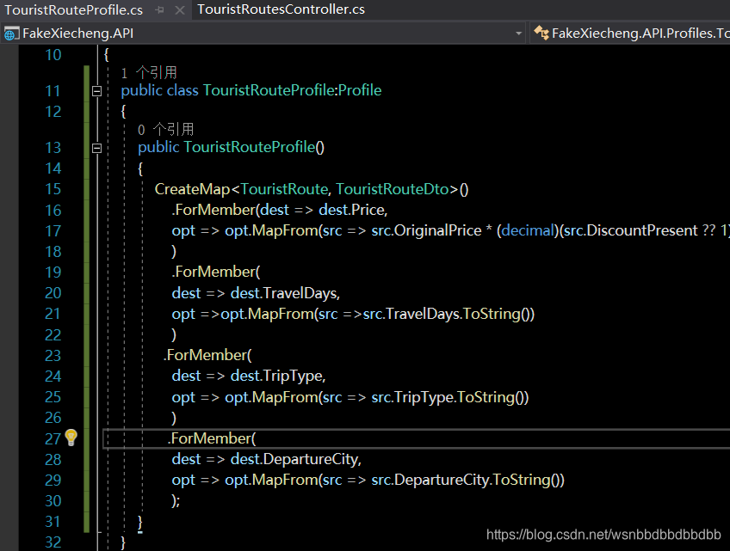This screenshot has width=730, height=551.
Task: Click line number 15 in the margin
Action: tap(53, 189)
